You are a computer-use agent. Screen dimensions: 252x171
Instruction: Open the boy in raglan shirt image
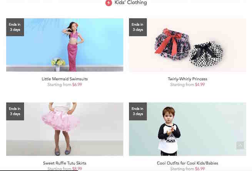(x=187, y=129)
